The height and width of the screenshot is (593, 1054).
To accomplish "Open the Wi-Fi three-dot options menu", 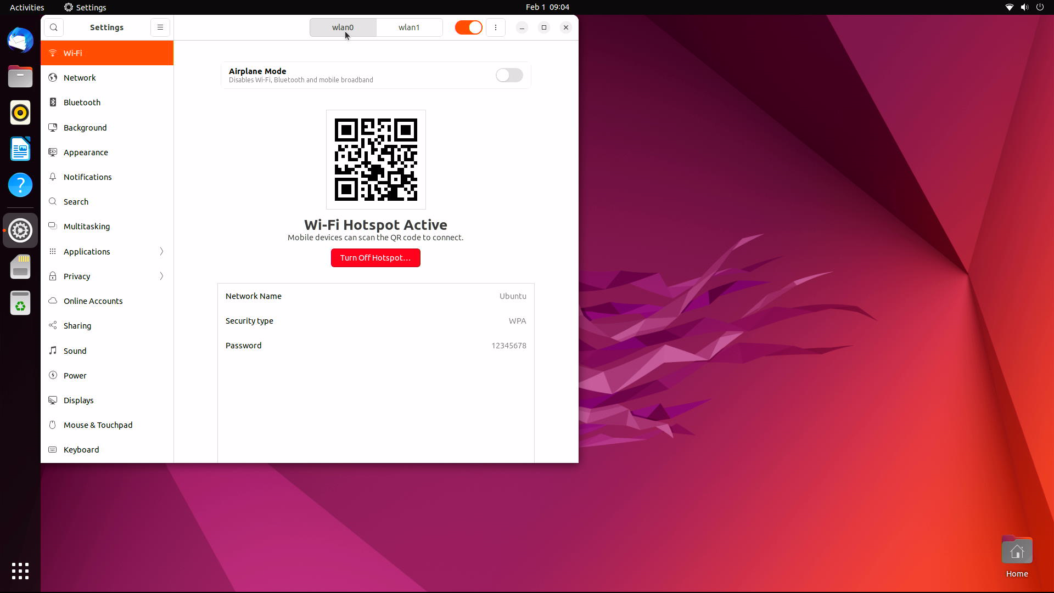I will point(496,27).
